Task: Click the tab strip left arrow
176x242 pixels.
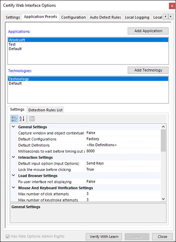Action: click(x=166, y=16)
